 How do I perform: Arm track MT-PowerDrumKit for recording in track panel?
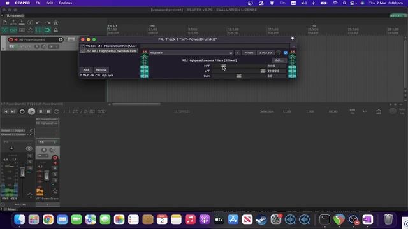pyautogui.click(x=11, y=39)
